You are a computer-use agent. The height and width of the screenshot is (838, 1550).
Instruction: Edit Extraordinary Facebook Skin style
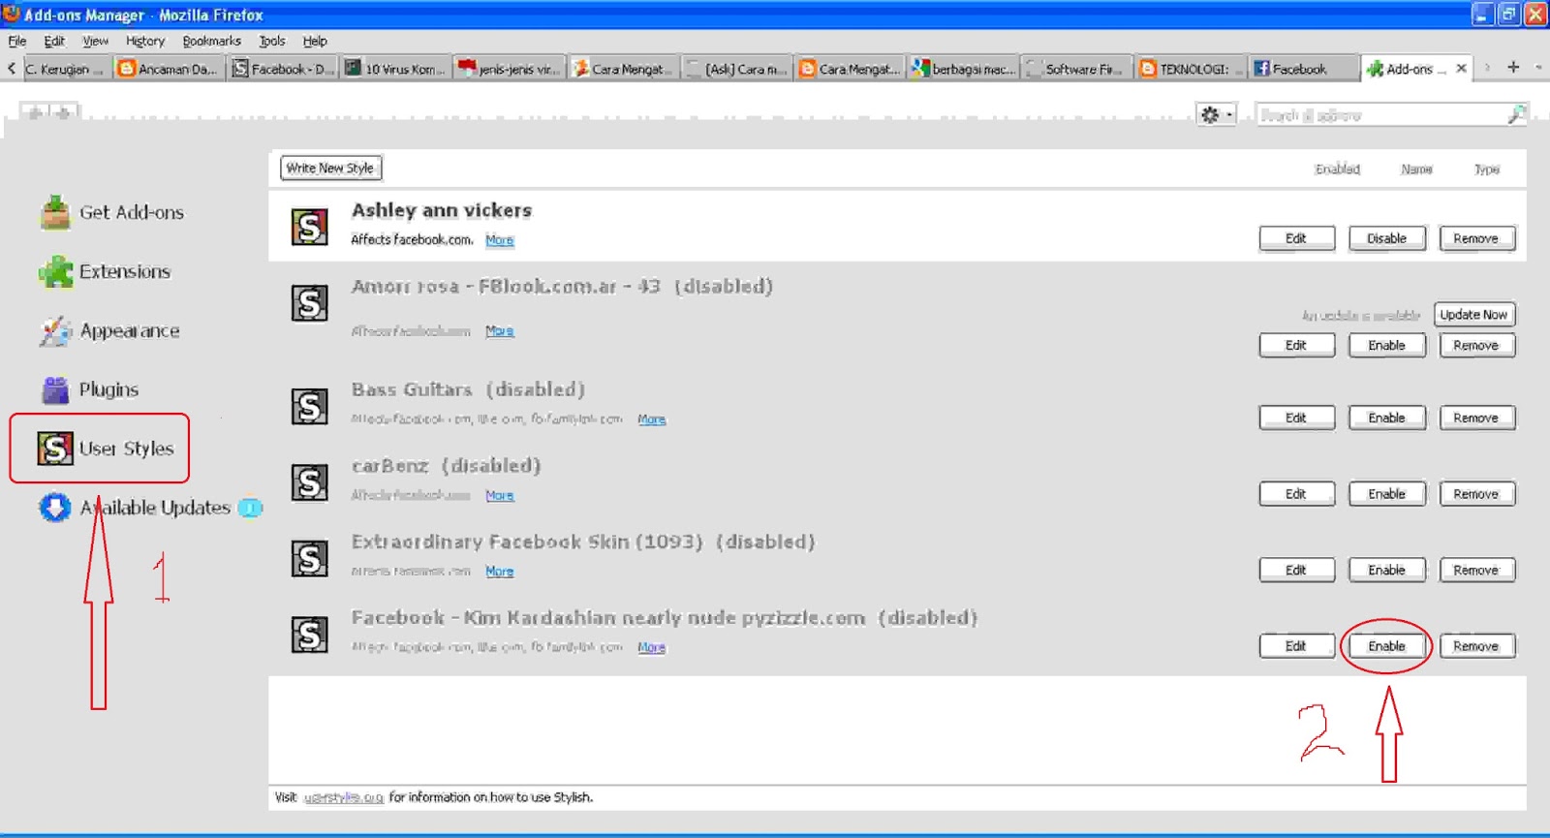[x=1296, y=570]
